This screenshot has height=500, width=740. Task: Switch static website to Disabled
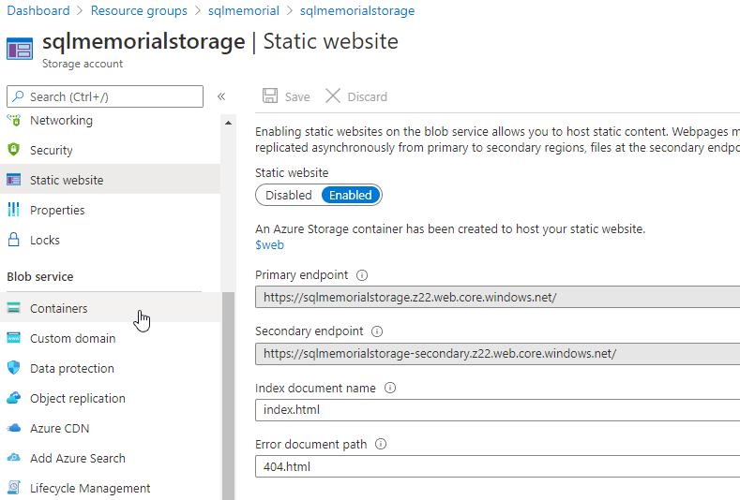(288, 196)
